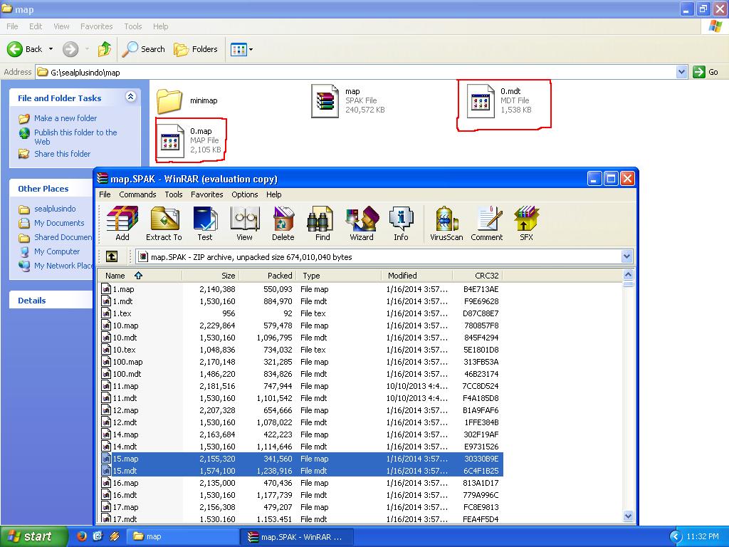This screenshot has height=547, width=729.
Task: Select the minimap folder
Action: tap(187, 100)
